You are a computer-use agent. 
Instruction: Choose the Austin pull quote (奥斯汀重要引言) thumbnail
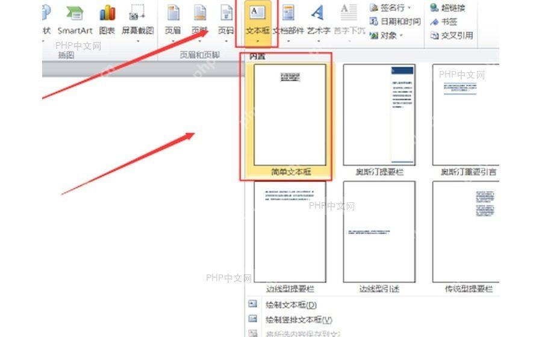(x=466, y=114)
